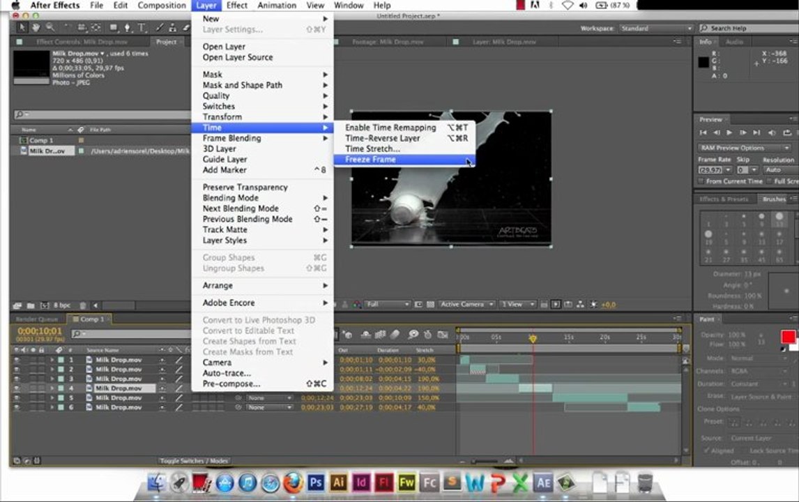Screen dimensions: 799x502
Task: Open the 1 View layout dropdown
Action: click(x=517, y=304)
